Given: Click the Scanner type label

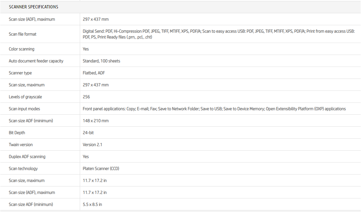Looking at the screenshot, I should (x=20, y=73).
